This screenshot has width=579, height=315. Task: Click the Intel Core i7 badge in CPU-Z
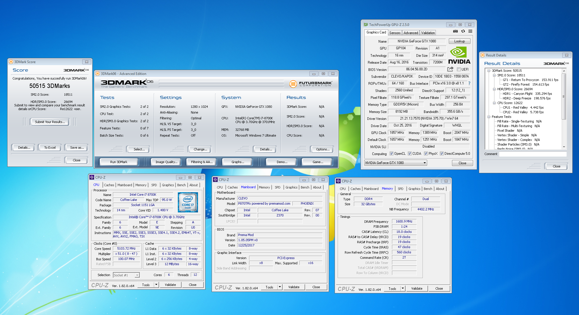(x=188, y=202)
